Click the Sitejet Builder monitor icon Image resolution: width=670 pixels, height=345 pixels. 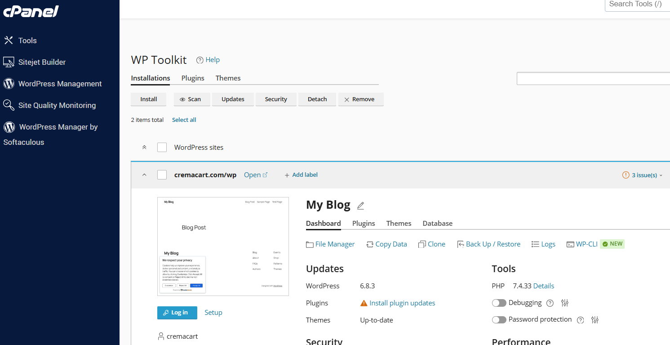[9, 62]
